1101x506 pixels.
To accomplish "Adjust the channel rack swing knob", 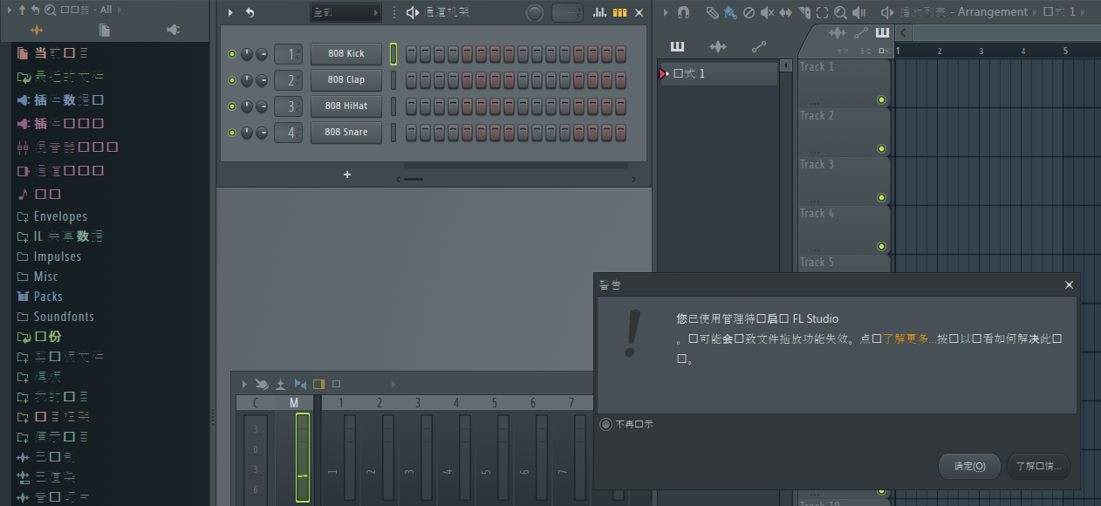I will pyautogui.click(x=535, y=13).
